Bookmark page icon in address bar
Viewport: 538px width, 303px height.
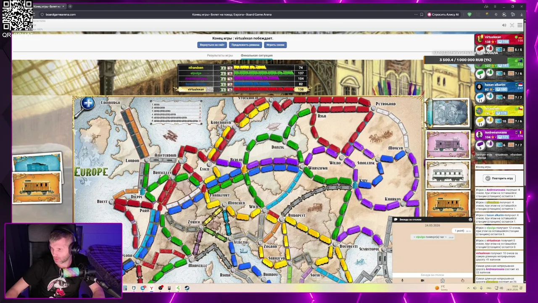point(422,14)
